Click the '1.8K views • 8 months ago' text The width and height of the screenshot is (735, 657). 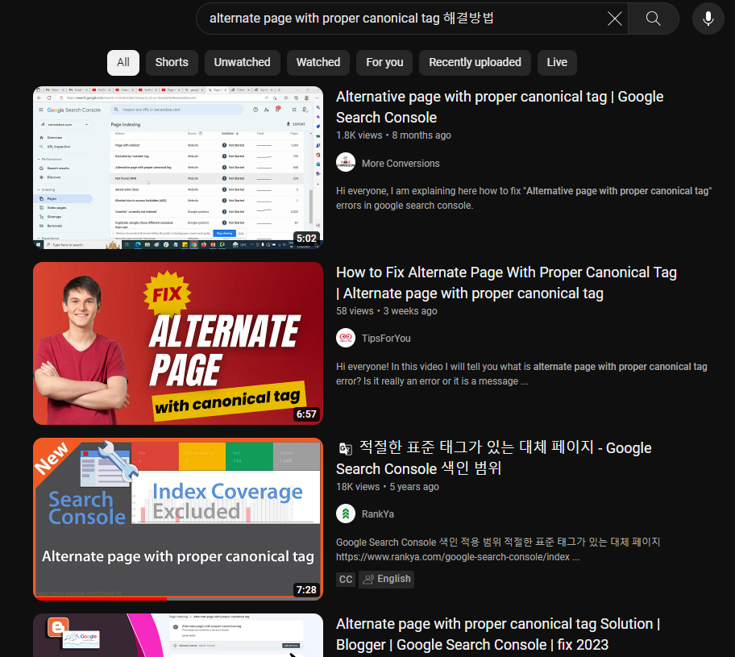coord(393,135)
